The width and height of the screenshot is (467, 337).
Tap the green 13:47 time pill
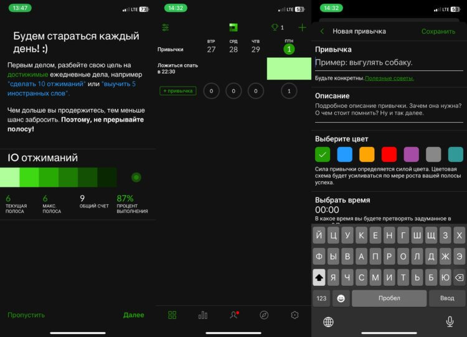[20, 8]
